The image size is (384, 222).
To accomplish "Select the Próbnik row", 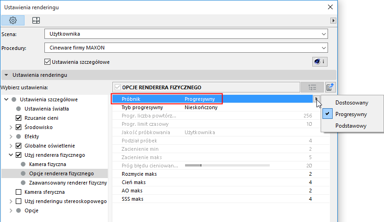I will point(212,99).
